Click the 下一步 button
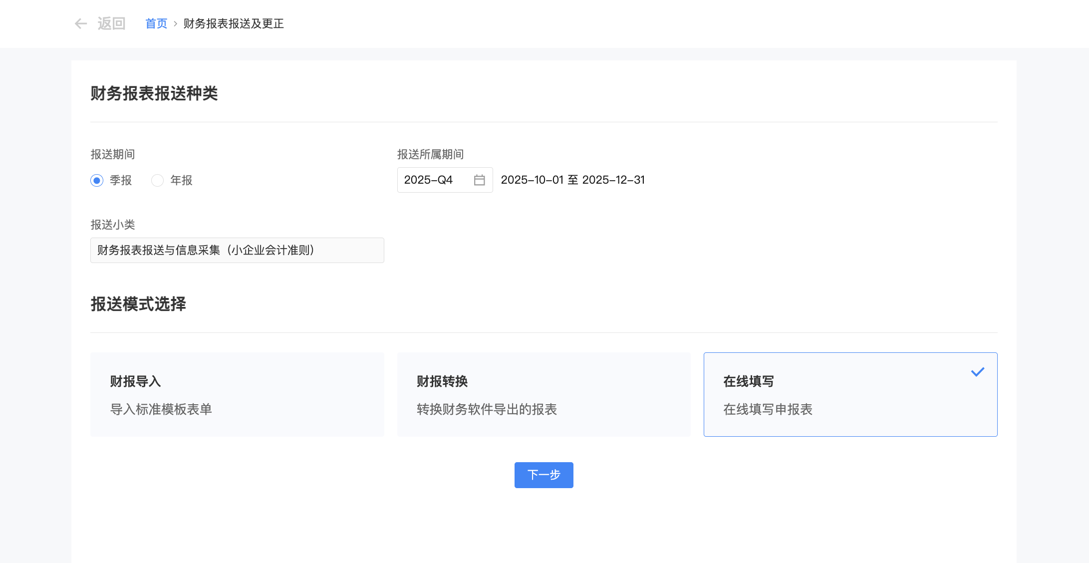 tap(544, 475)
